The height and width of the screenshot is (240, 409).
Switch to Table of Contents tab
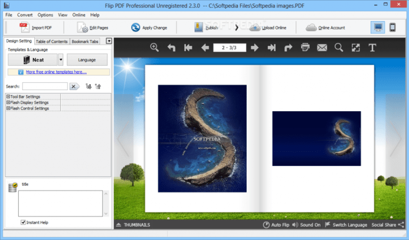[x=51, y=41]
